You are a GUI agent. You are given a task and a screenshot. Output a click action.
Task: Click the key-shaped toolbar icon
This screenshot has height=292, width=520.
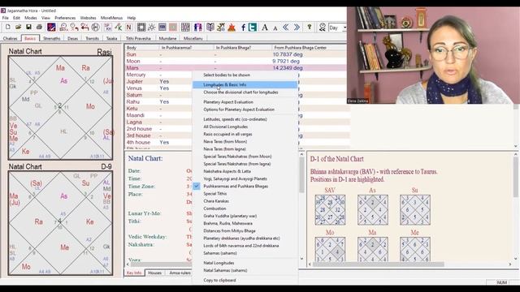coord(310,27)
